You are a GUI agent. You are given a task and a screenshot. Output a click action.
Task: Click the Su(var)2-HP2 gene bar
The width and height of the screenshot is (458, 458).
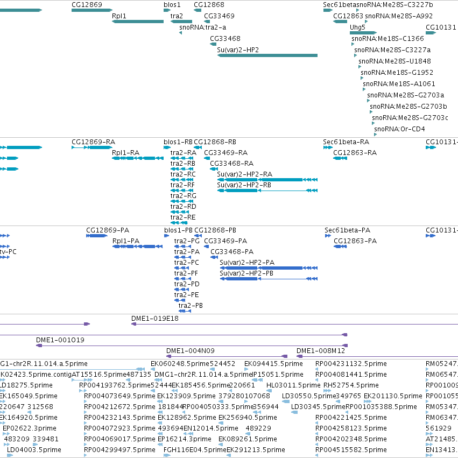267,55
